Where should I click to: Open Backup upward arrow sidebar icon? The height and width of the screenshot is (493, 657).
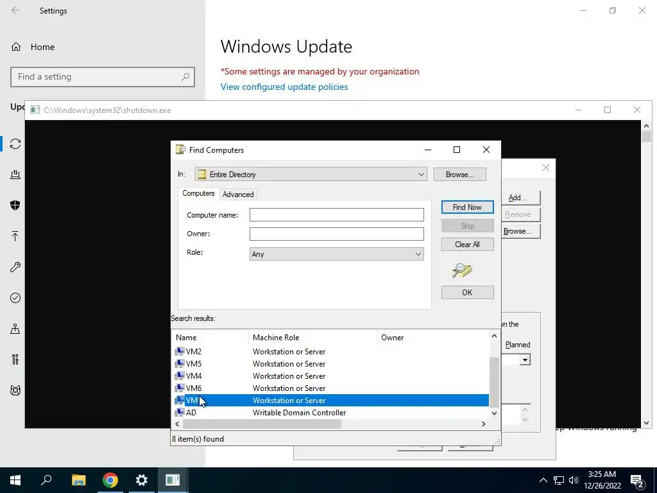tap(15, 236)
